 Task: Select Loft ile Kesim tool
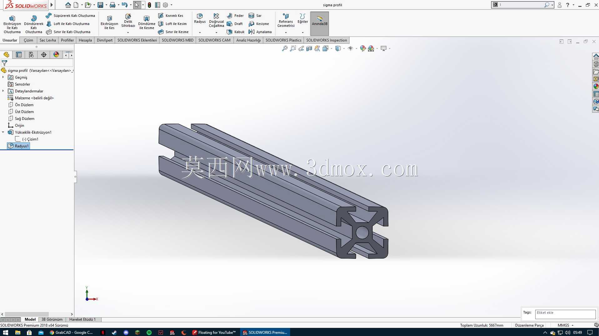[172, 24]
